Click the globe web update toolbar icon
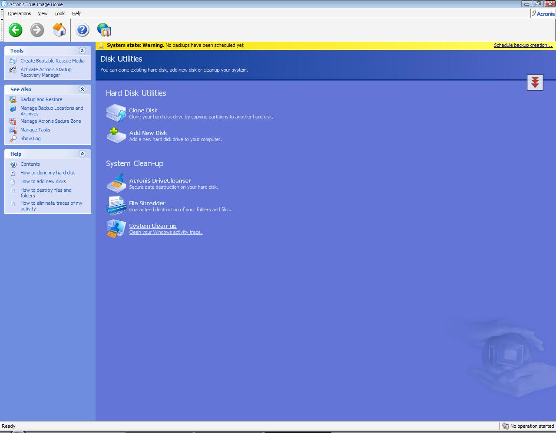This screenshot has width=556, height=433. pos(104,30)
